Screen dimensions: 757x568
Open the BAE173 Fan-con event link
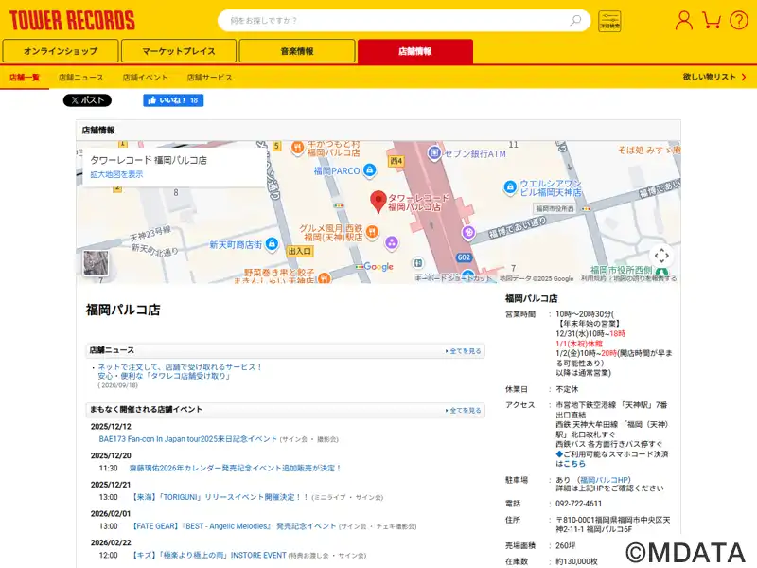pyautogui.click(x=187, y=439)
